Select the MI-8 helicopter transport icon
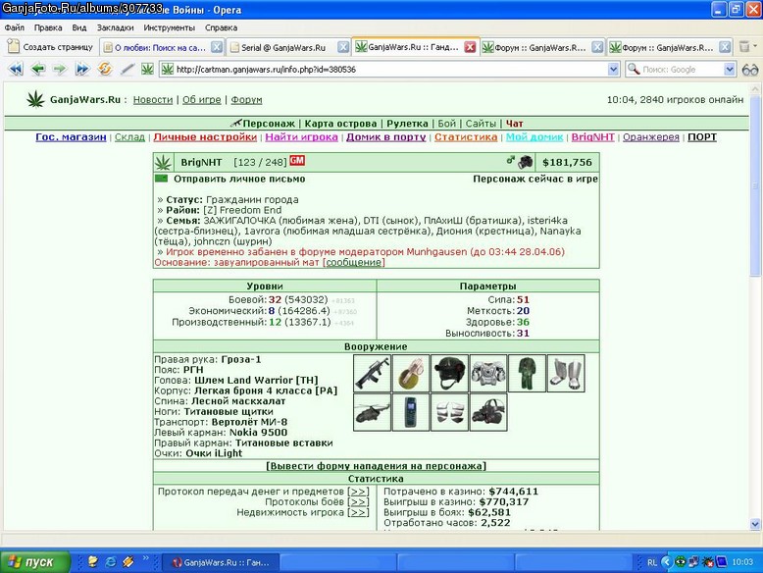Image resolution: width=763 pixels, height=573 pixels. coord(372,412)
